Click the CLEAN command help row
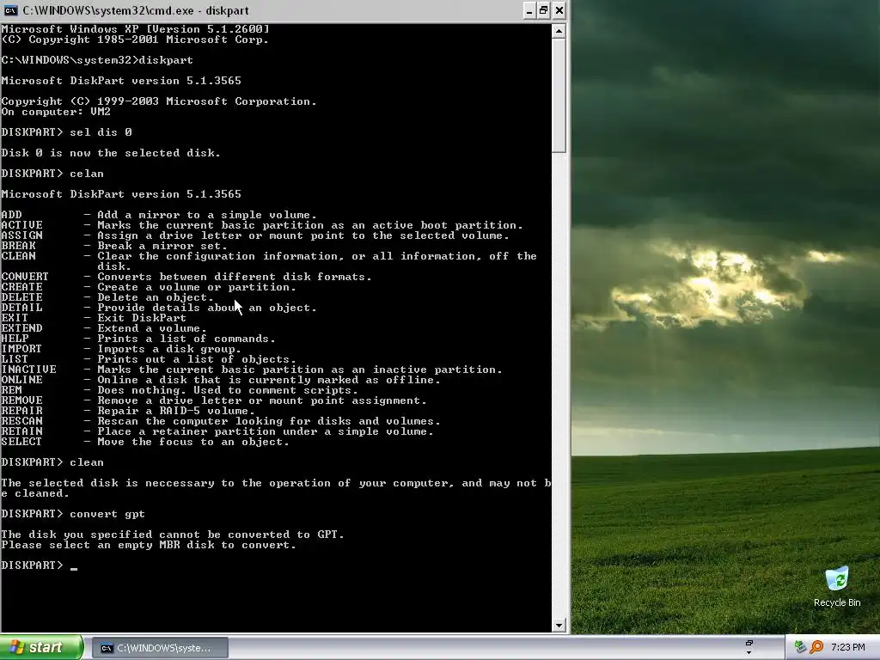 269,261
